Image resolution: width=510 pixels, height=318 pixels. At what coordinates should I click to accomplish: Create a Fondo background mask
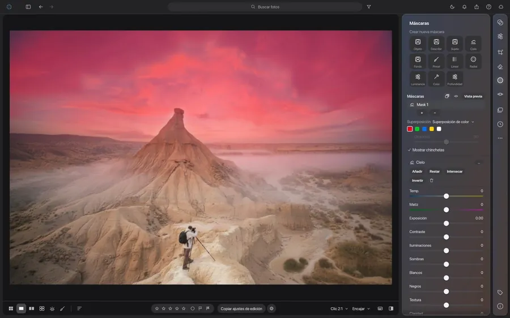[418, 61]
